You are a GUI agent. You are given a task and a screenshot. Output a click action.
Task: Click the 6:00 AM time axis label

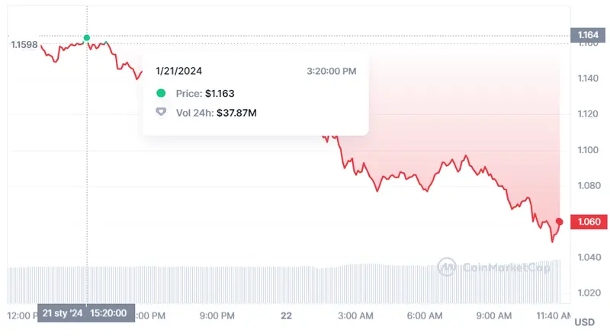(425, 315)
